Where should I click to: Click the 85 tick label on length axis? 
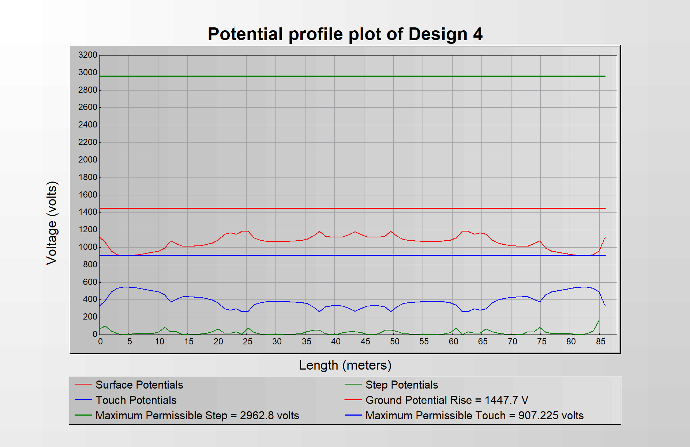[600, 341]
